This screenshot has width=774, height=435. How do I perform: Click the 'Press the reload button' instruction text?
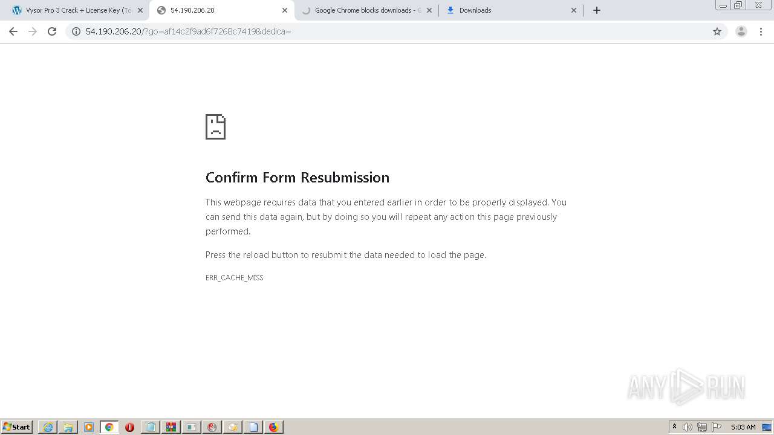click(x=346, y=255)
